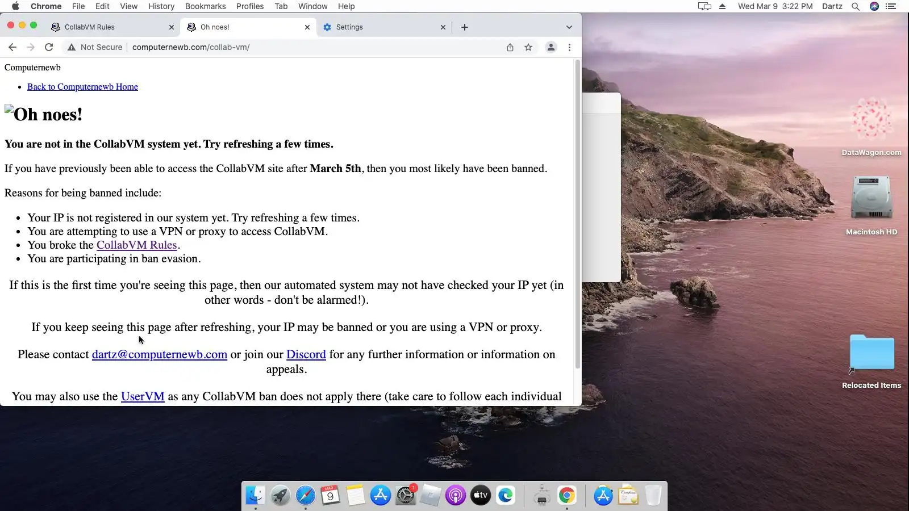Click the screen mirroring displays icon in menu bar
This screenshot has height=511, width=909.
[x=704, y=6]
